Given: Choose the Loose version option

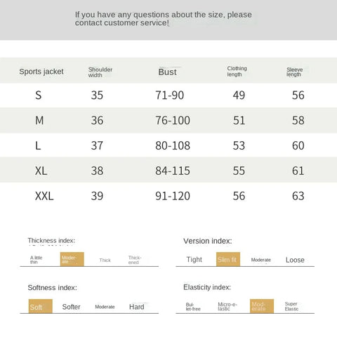Looking at the screenshot, I should (x=295, y=260).
